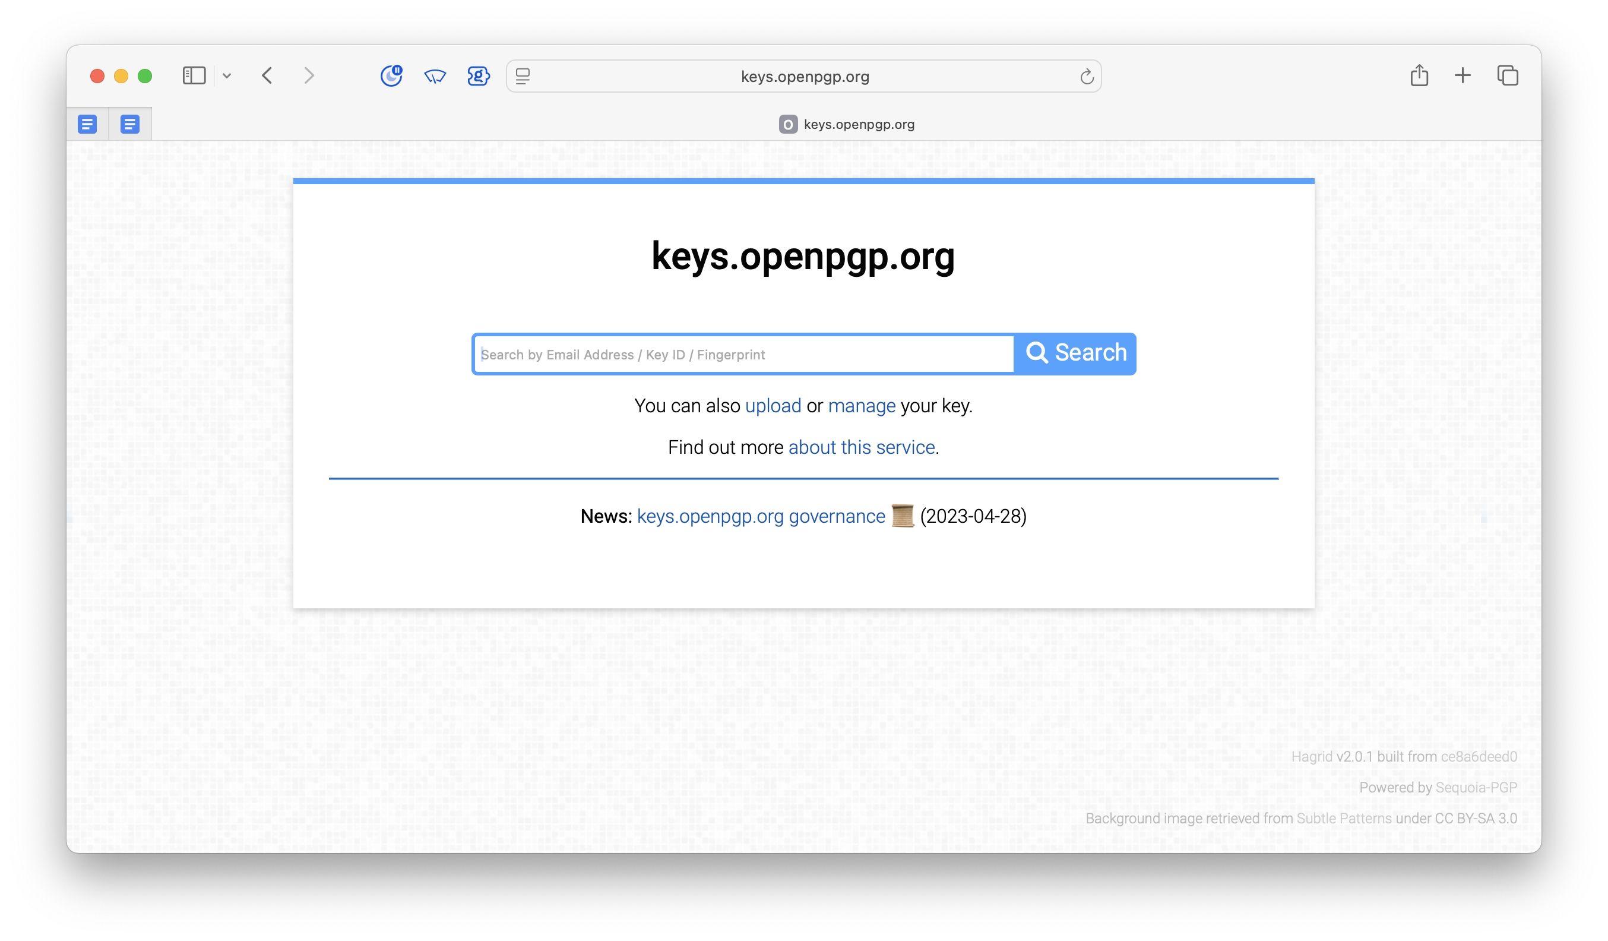
Task: Show the tab overview
Action: point(1508,75)
